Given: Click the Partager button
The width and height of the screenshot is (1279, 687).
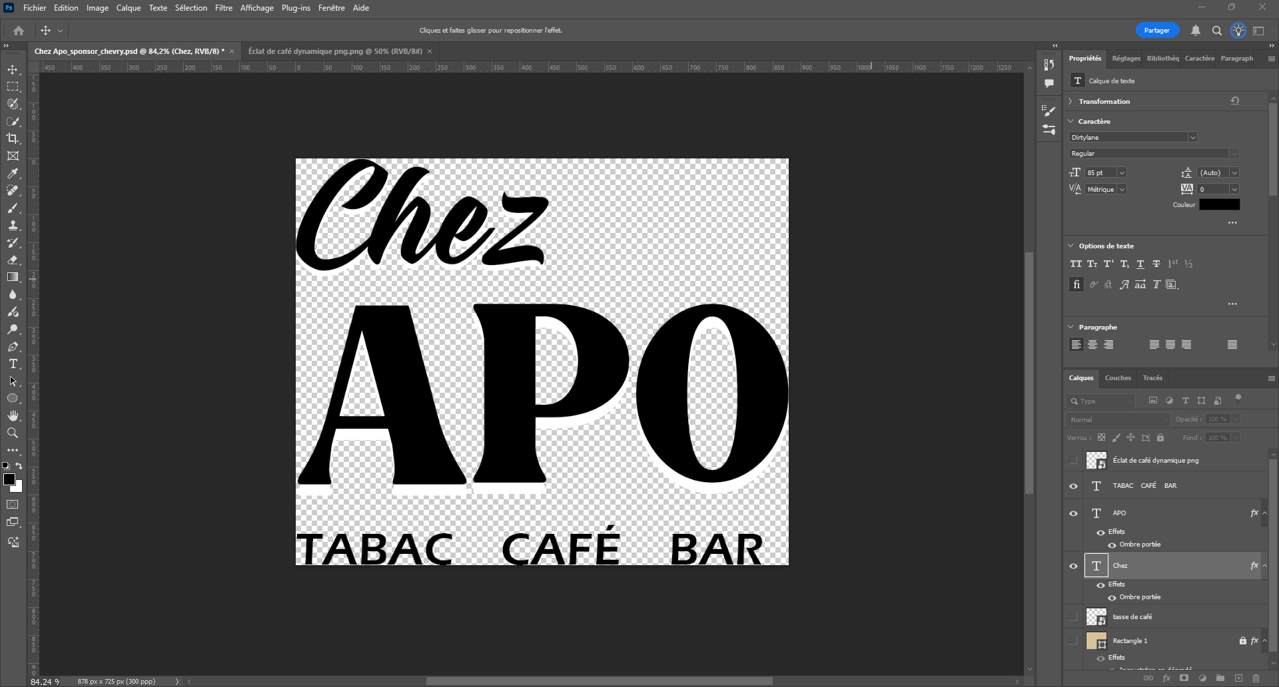Looking at the screenshot, I should click(x=1157, y=31).
